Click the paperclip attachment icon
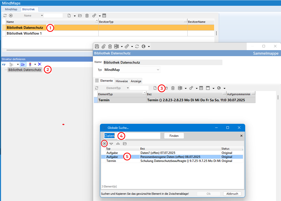This screenshot has width=281, height=201. (103, 46)
